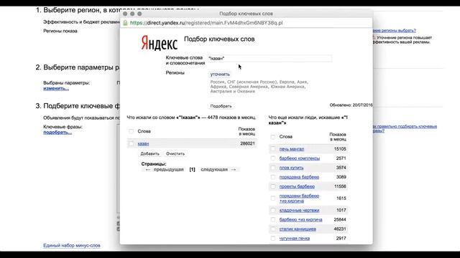Click 'подобрать...' link under Ключевые фразы in background
This screenshot has height=258, width=460.
click(x=57, y=132)
